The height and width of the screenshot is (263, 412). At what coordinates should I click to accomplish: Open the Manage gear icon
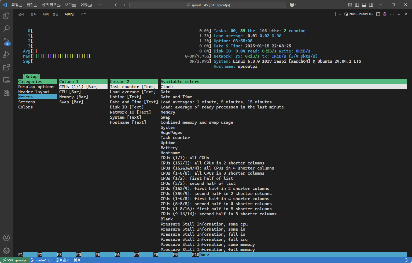tap(6, 251)
